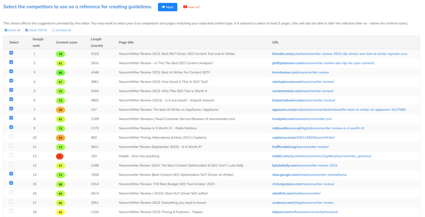Image resolution: width=425 pixels, height=217 pixels.
Task: Open the brendanaw.com neuronwriter-review URL
Action: (300, 72)
